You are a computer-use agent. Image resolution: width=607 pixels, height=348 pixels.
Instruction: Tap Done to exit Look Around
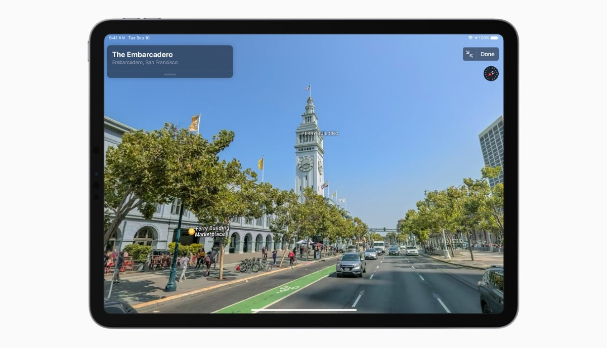[487, 54]
